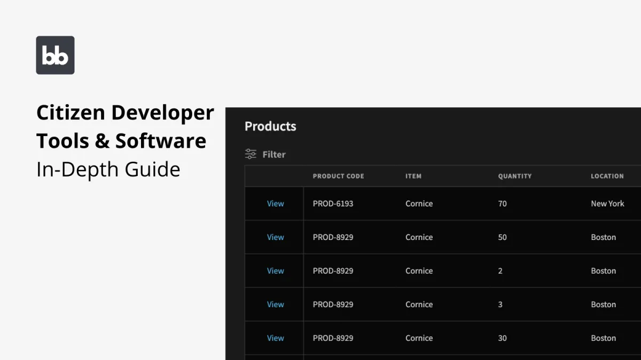Click Cornice in the quantity 30 row
Screen dimensions: 641x360
point(419,338)
